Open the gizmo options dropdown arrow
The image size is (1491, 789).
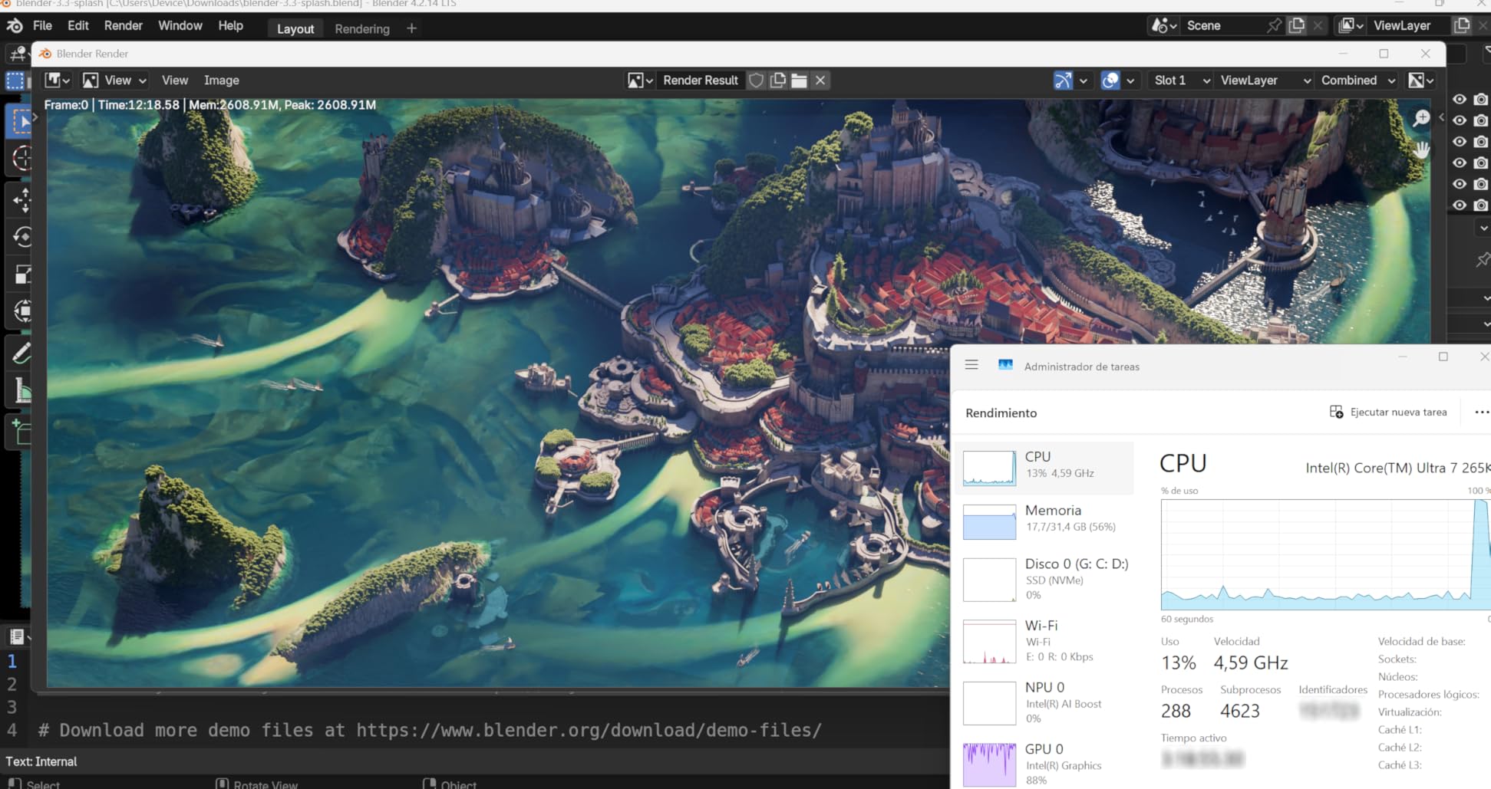tap(1084, 81)
